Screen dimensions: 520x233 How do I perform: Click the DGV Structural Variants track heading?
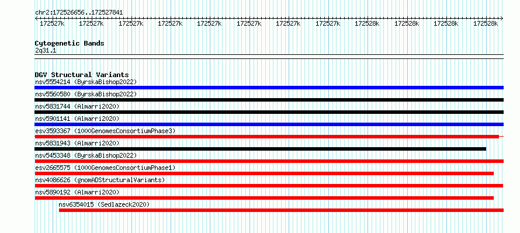[82, 75]
